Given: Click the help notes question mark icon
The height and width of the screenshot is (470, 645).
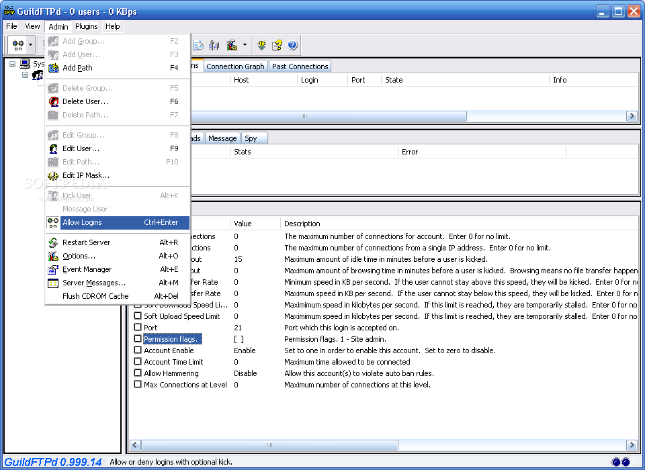Looking at the screenshot, I should (x=277, y=45).
